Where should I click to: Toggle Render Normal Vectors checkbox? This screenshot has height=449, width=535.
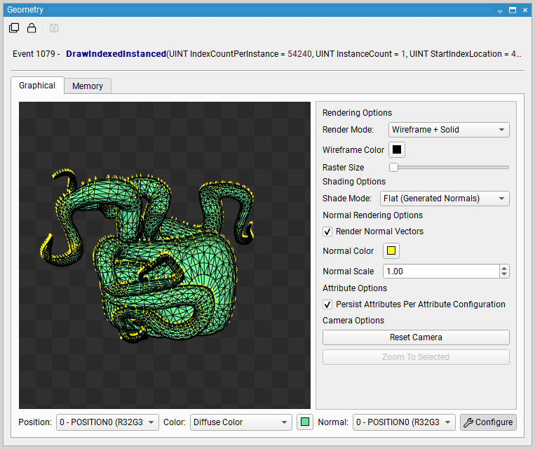(x=327, y=232)
